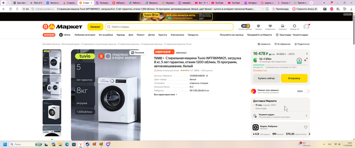Click the Похожие similar items button
Screen dimensions: 355x148
(x=138, y=53)
